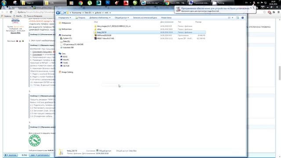The width and height of the screenshot is (281, 158).
Task: Open Сервисы bookmark in Chrome
Action: coord(6,16)
